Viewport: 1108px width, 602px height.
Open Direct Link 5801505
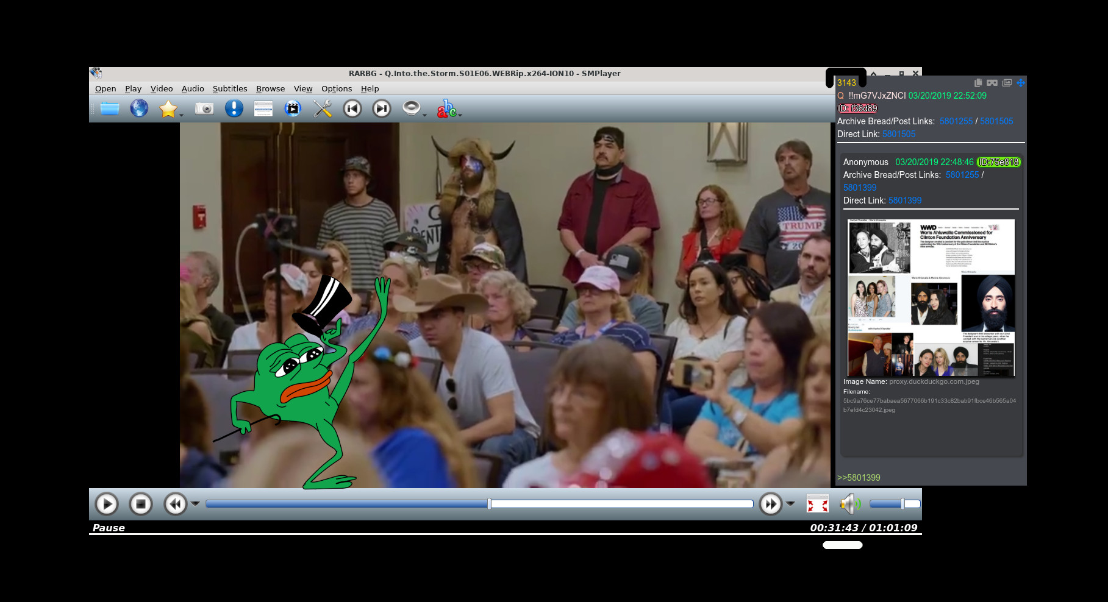899,134
